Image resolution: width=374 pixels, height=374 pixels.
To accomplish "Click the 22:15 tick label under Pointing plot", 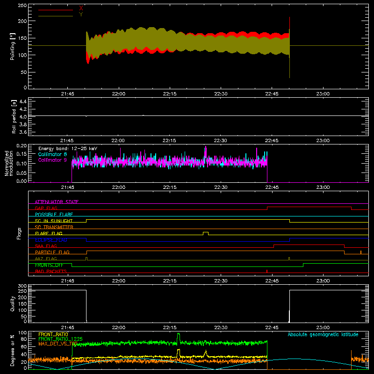I will tap(170, 94).
